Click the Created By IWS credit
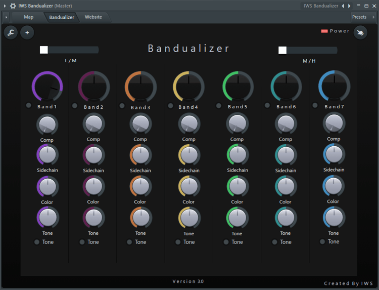 (x=348, y=283)
